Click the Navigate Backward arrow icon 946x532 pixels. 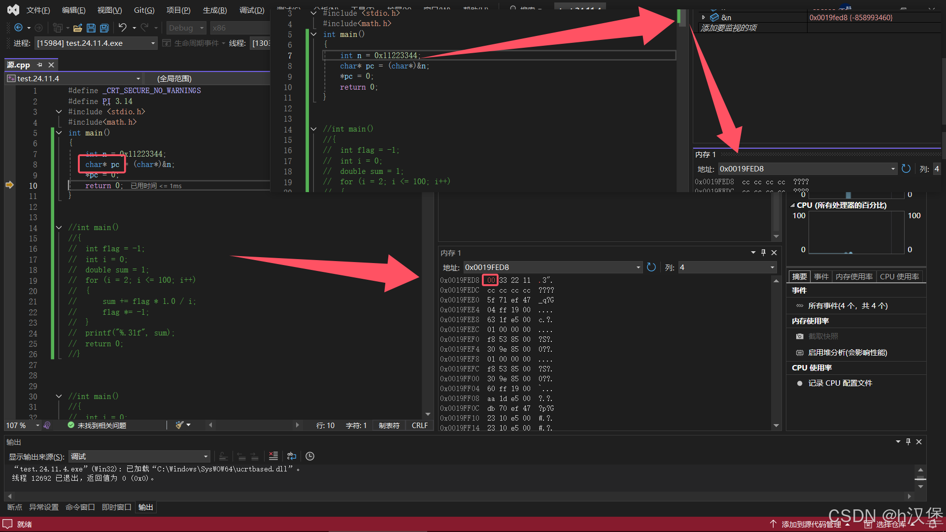pos(19,28)
